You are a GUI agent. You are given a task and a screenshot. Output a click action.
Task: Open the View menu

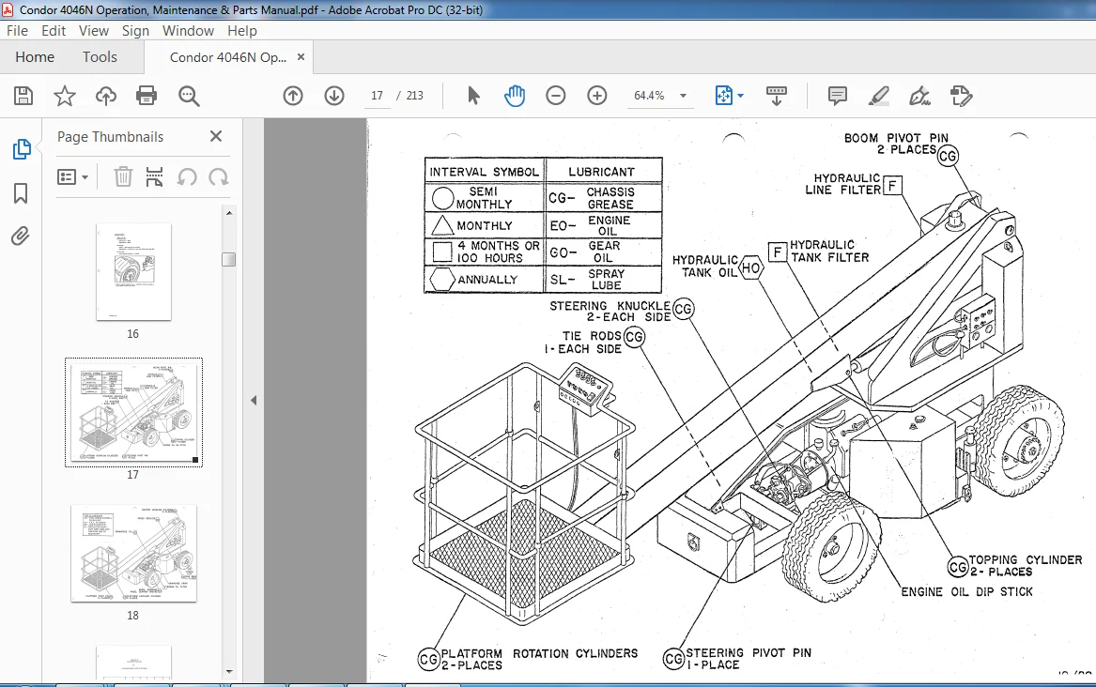tap(94, 31)
